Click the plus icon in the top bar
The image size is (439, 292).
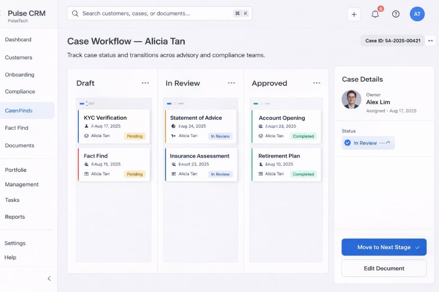354,14
